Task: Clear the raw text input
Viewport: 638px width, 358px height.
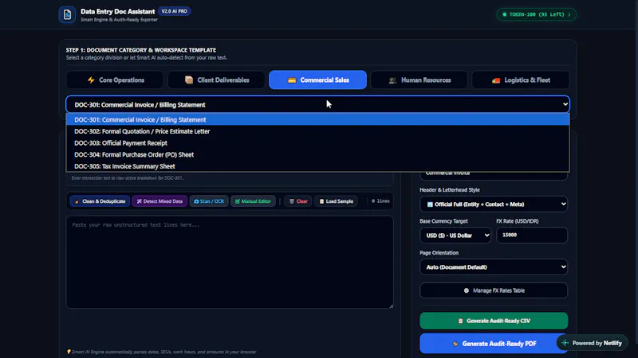Action: point(298,201)
